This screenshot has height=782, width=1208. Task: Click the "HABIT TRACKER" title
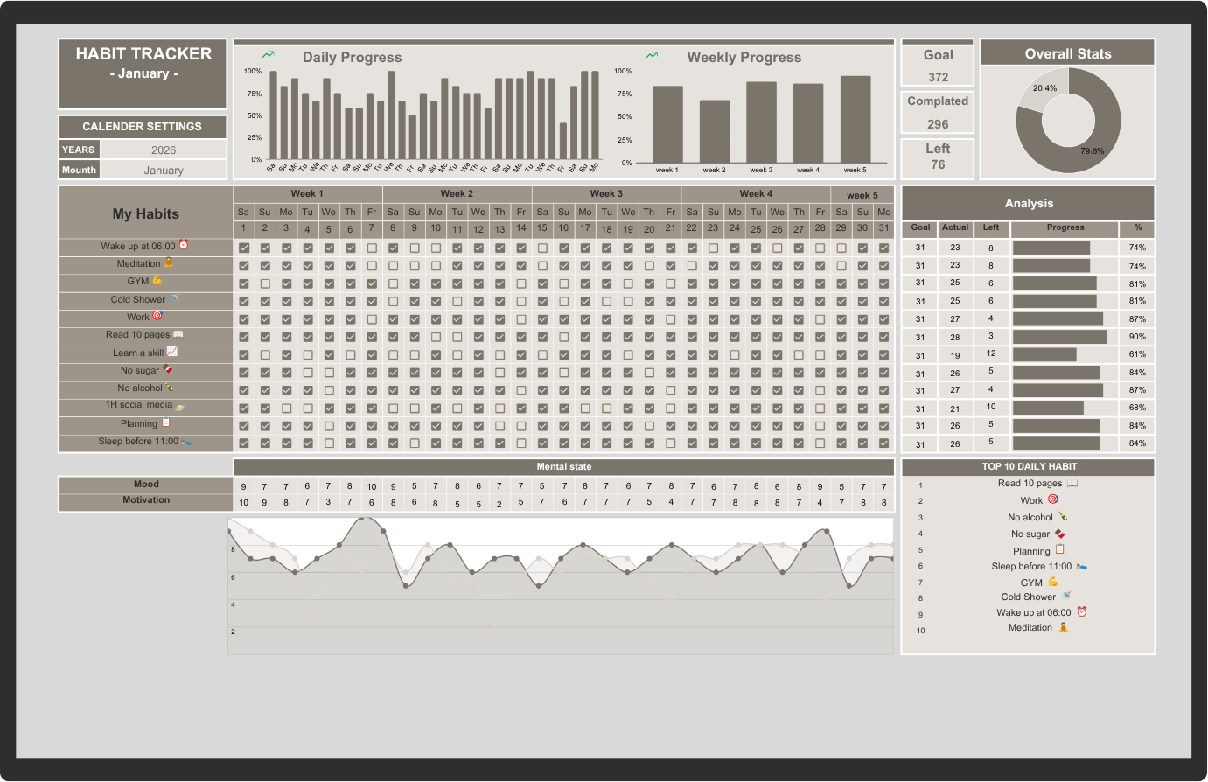(x=143, y=53)
